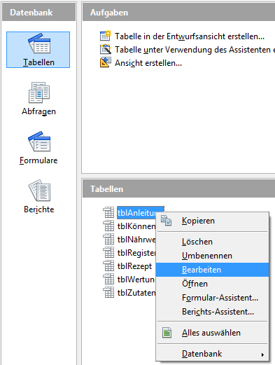Expand the Datenbank submenu arrow
This screenshot has width=275, height=365.
[x=262, y=354]
